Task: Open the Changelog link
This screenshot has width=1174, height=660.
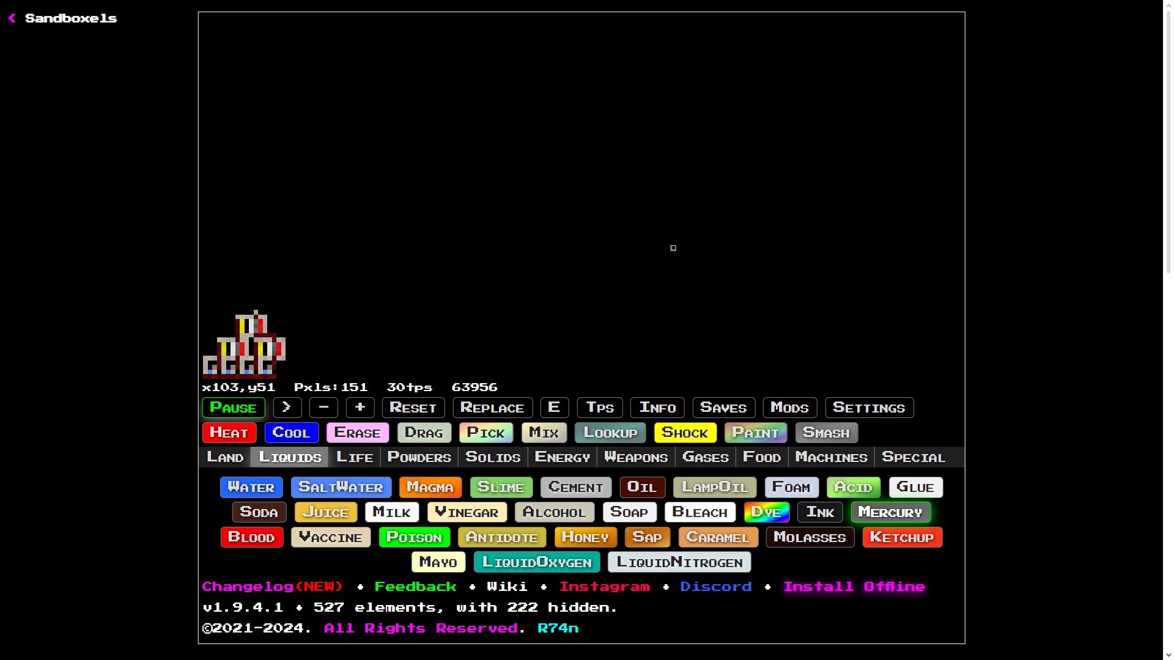Action: (x=272, y=587)
